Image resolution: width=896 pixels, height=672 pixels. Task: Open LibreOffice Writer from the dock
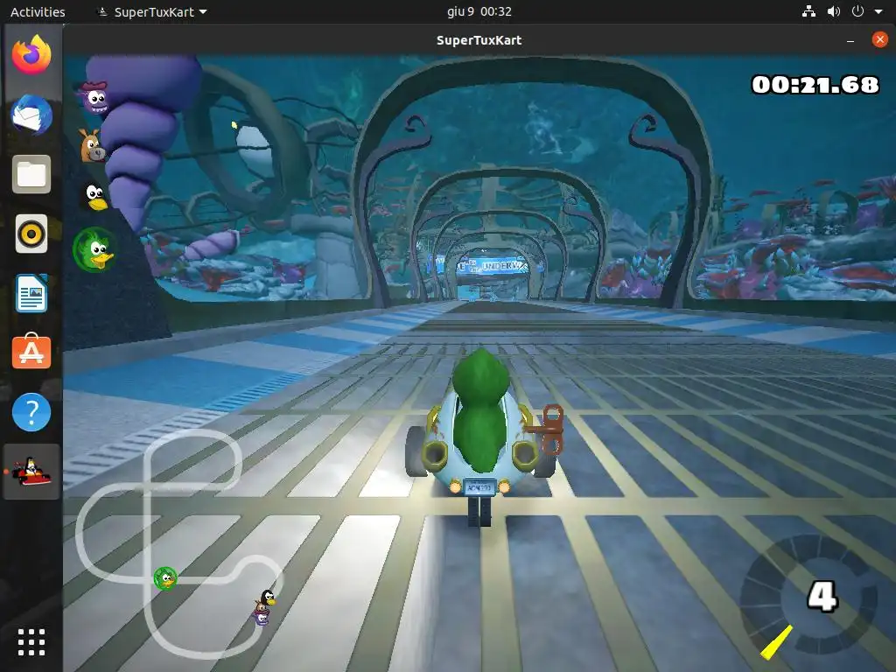31,293
